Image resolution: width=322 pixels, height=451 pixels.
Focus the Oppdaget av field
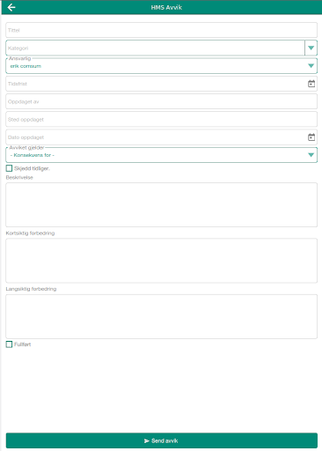(x=161, y=101)
